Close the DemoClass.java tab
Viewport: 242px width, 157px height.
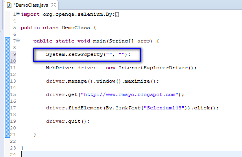coord(54,5)
